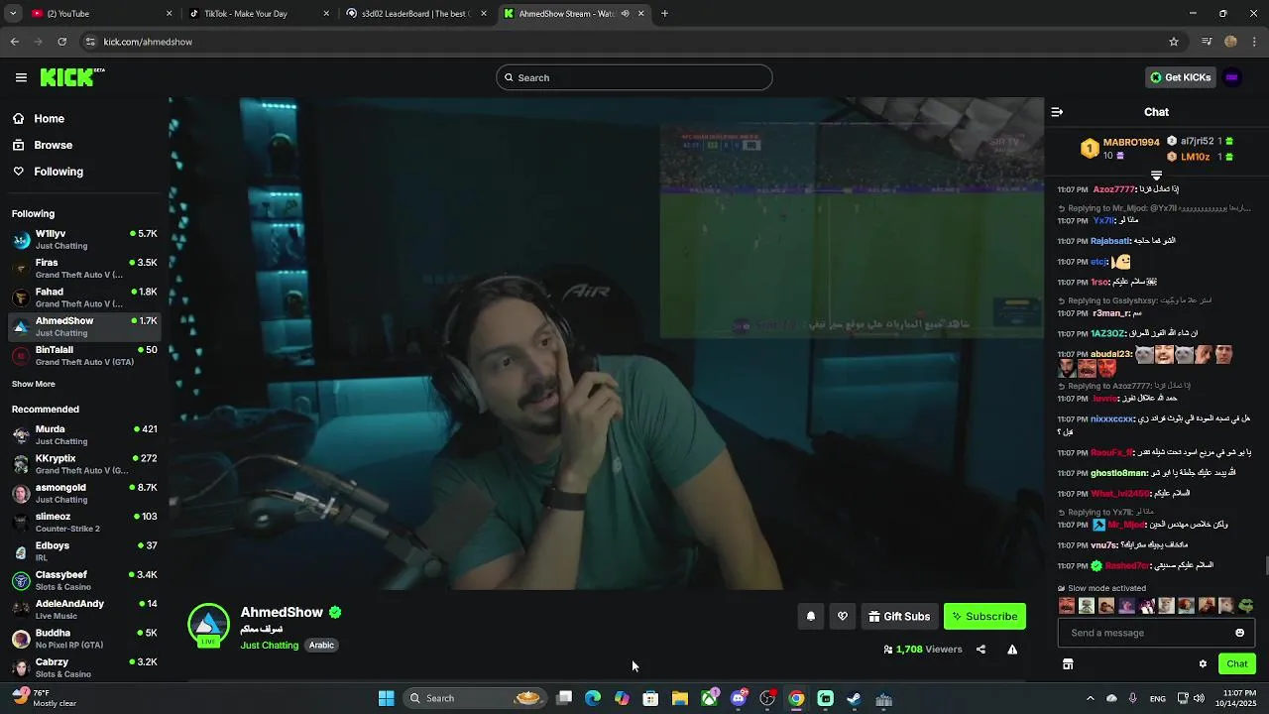Screen dimensions: 1269x714
Task: Open the tab search dropdown arrow
Action: click(x=12, y=14)
